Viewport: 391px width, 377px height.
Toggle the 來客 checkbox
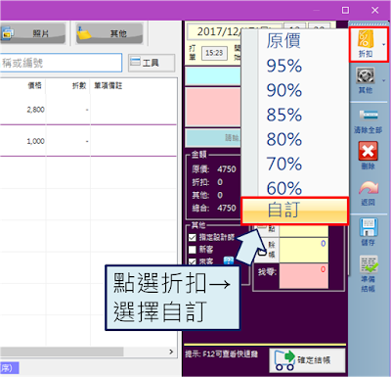(x=193, y=261)
